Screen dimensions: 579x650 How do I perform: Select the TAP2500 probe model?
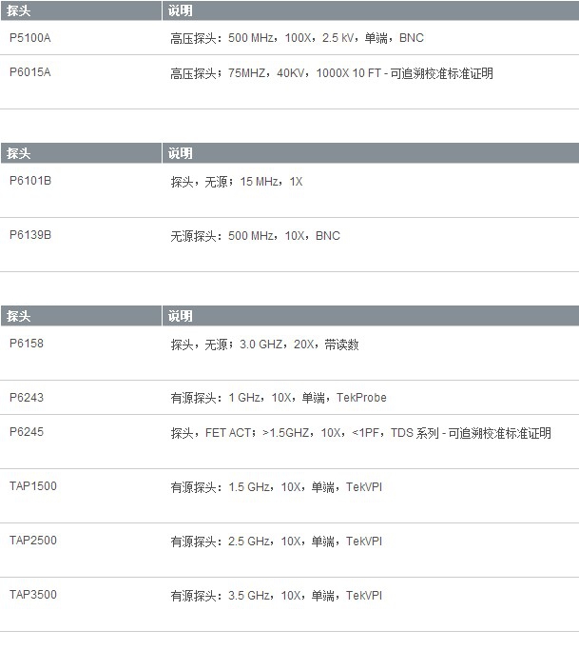pos(33,541)
